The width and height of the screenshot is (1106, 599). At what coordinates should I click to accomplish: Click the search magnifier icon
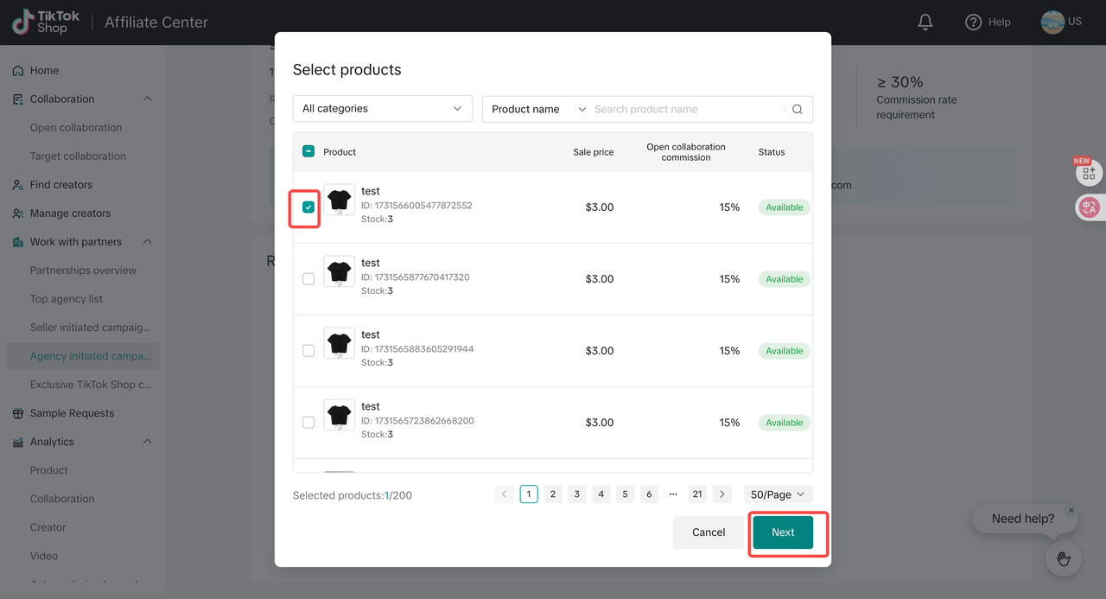click(797, 110)
